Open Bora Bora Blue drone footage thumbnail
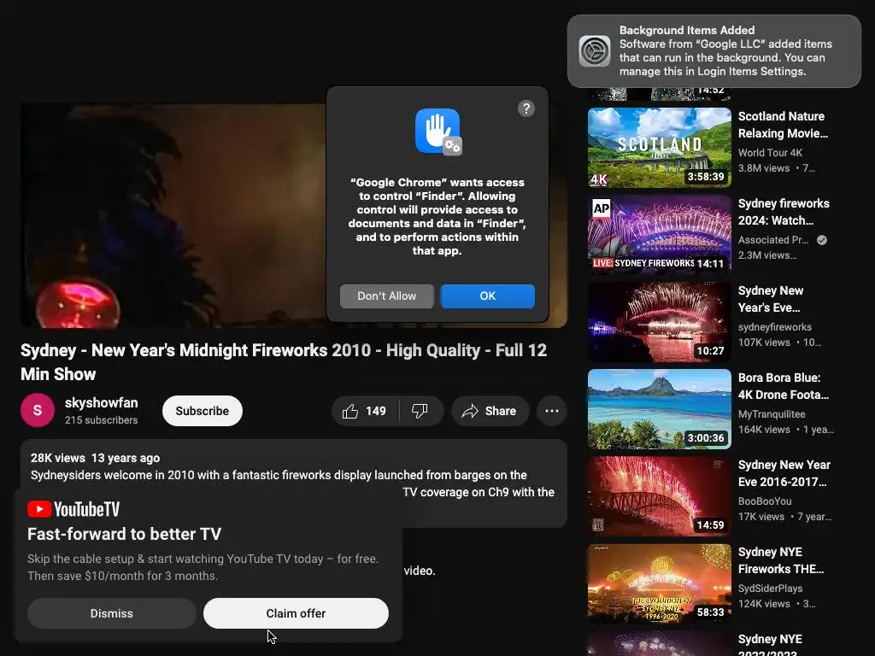Image resolution: width=875 pixels, height=656 pixels. (x=659, y=409)
